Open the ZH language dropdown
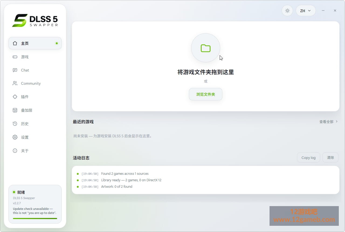 pyautogui.click(x=306, y=11)
